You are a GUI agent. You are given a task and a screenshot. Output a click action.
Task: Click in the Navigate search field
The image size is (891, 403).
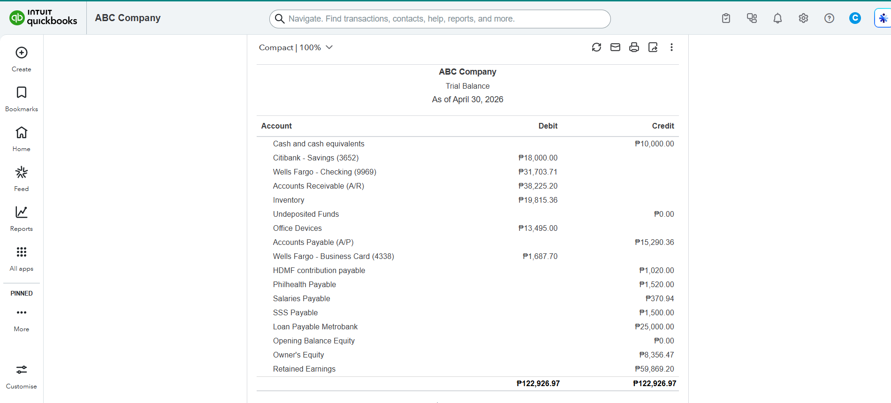click(x=440, y=19)
